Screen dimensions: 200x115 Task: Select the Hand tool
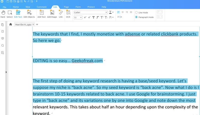pos(3,14)
